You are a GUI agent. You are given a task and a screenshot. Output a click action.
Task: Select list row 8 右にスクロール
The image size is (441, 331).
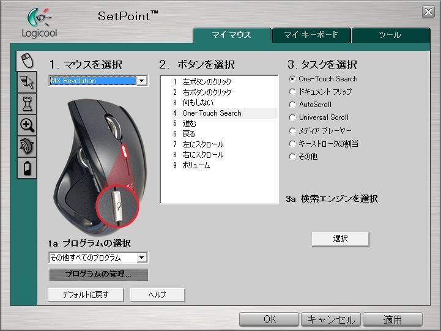pos(224,155)
